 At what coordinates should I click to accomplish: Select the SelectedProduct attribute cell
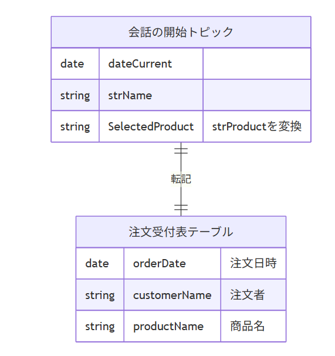[x=151, y=126]
